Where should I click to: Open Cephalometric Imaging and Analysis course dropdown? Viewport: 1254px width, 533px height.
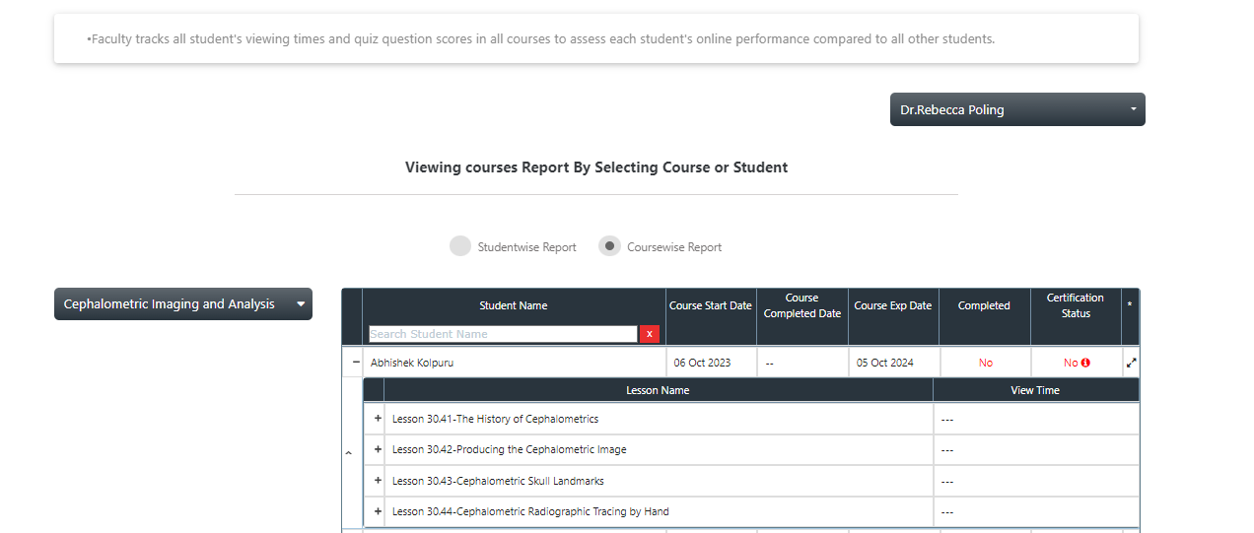coord(182,304)
